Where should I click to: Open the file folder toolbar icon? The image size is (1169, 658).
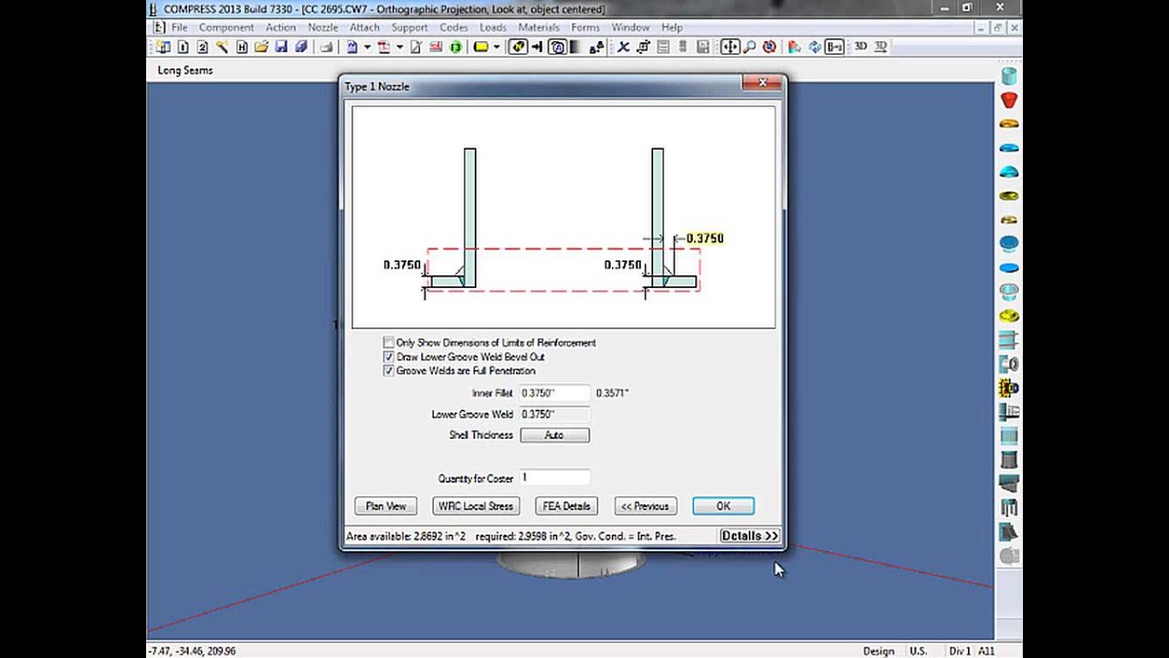261,47
